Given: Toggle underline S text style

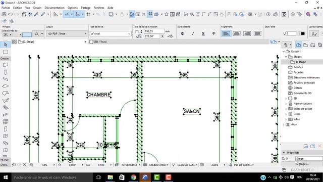Looking at the screenshot, I should (x=203, y=33).
